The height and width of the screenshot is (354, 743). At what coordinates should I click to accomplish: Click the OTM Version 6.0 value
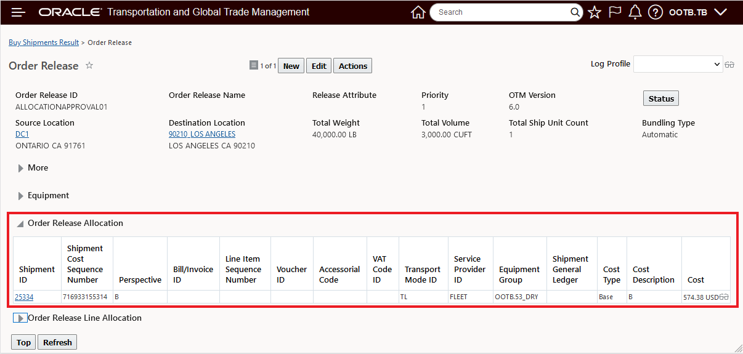coord(514,107)
